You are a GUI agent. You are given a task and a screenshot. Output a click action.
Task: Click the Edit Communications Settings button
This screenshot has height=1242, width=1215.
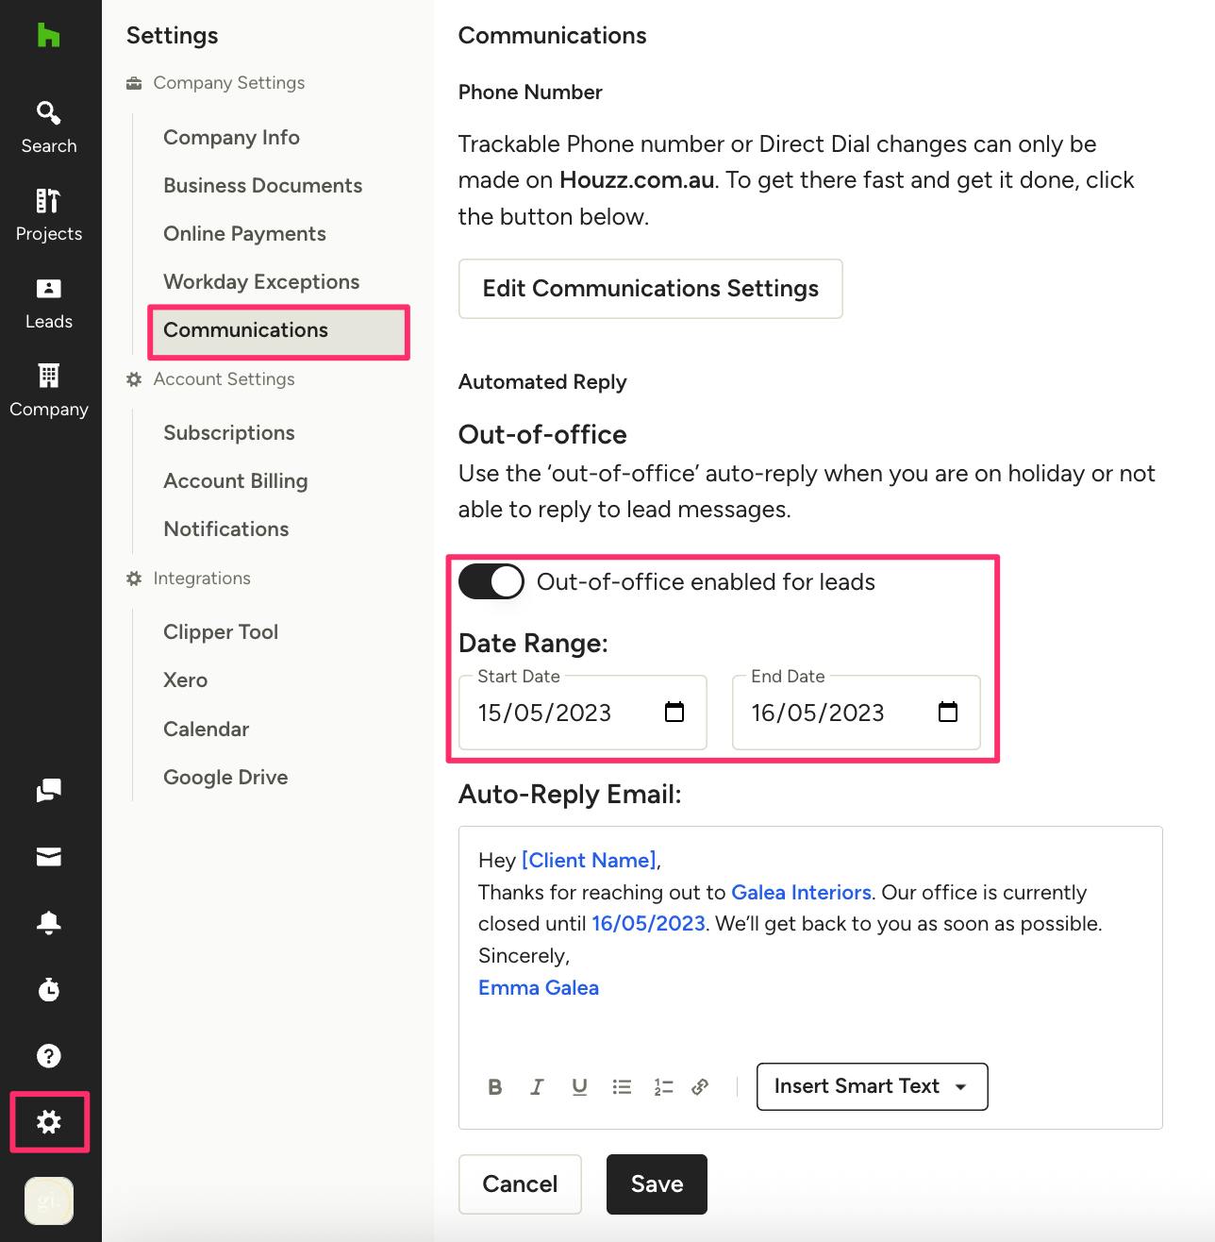click(651, 289)
